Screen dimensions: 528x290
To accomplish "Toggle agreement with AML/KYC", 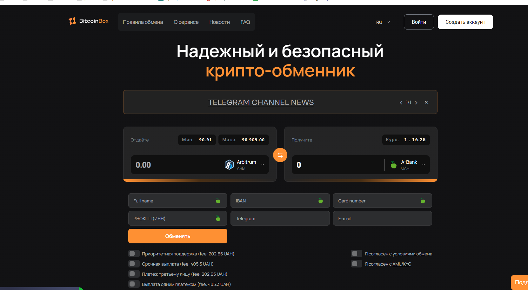I will tap(356, 264).
